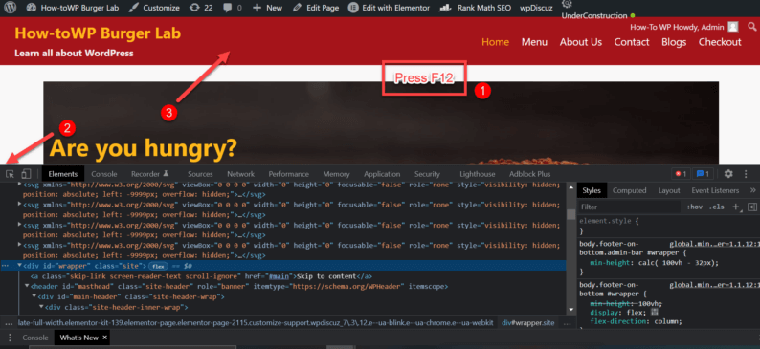Add a new style rule plus icon
The width and height of the screenshot is (760, 349).
[736, 207]
